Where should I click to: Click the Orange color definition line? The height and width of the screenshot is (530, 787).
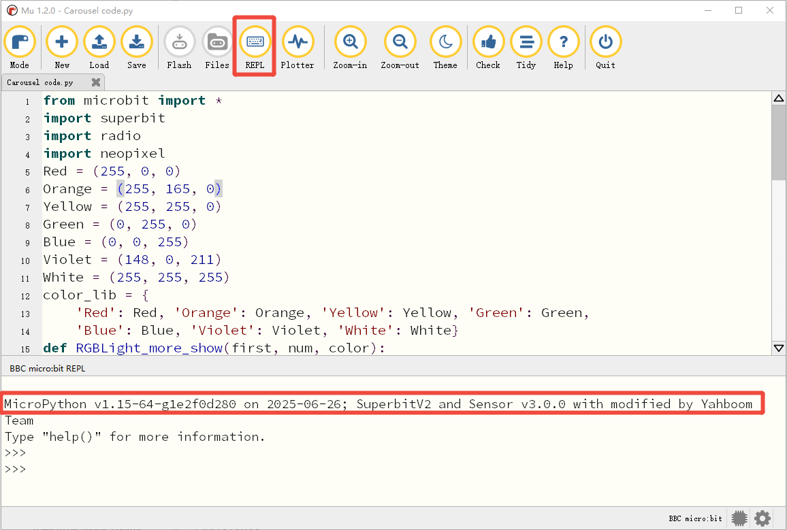point(132,189)
